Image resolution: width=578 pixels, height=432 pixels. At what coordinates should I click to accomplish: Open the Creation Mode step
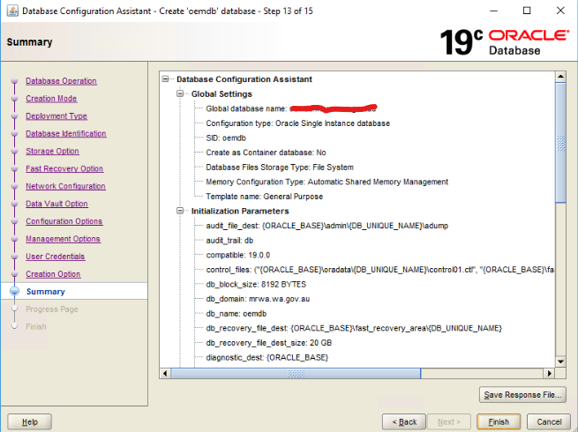[x=51, y=99]
